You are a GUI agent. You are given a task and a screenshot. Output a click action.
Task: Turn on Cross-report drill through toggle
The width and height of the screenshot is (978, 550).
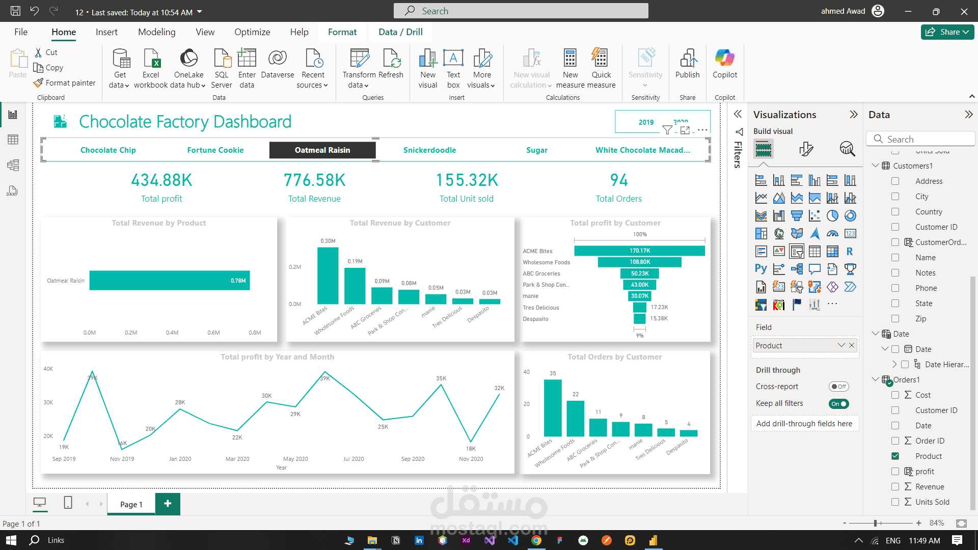click(838, 387)
